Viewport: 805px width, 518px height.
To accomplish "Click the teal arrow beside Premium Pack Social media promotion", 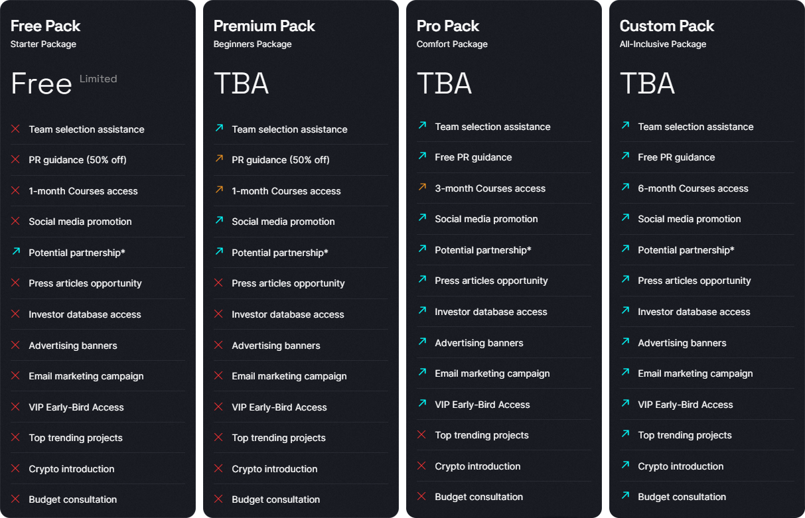I will pyautogui.click(x=218, y=222).
